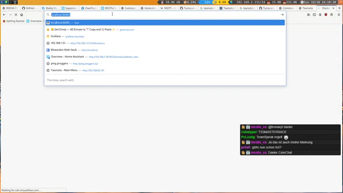This screenshot has width=343, height=193.
Task: Stop loading the page with the X button
Action: [16, 15]
